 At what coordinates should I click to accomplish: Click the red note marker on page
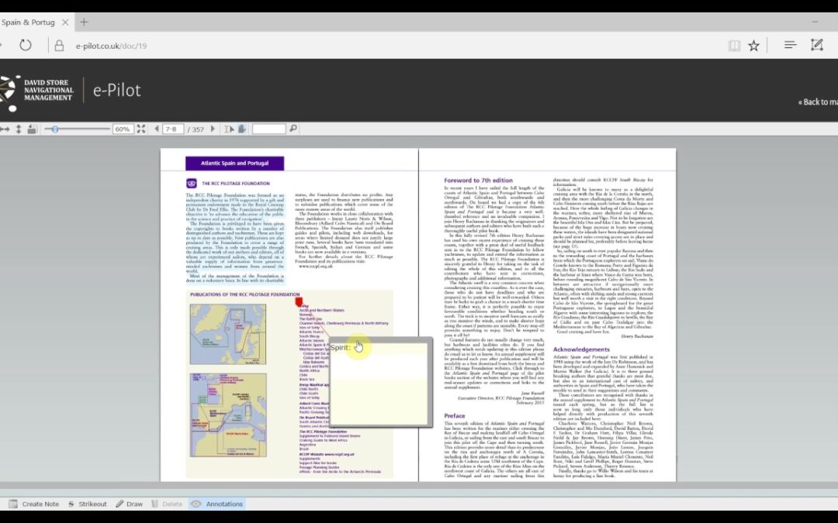tap(299, 302)
